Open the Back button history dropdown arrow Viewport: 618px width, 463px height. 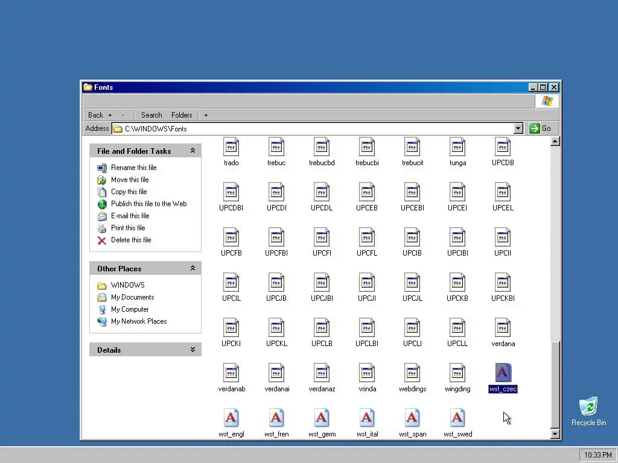tap(110, 115)
